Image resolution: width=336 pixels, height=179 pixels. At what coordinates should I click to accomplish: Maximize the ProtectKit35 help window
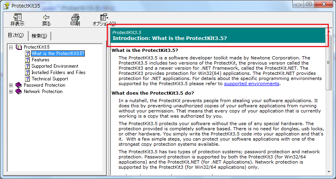[309, 4]
